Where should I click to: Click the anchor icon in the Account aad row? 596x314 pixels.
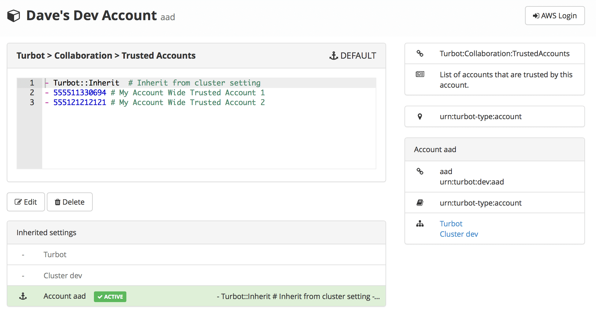23,296
